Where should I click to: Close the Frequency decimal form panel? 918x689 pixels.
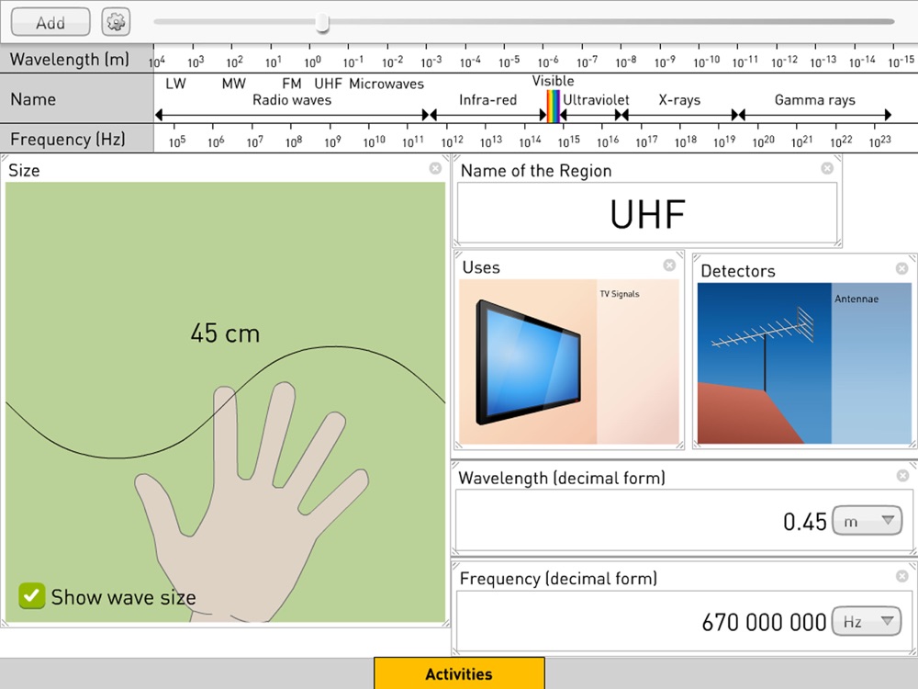pos(902,577)
